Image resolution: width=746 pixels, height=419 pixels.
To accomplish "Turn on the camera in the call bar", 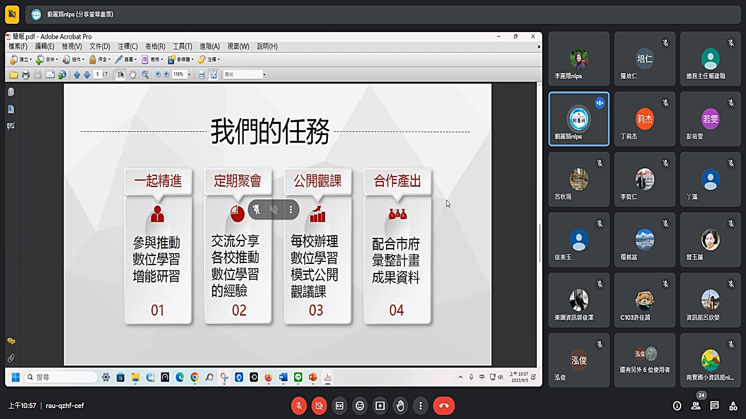I will point(319,406).
